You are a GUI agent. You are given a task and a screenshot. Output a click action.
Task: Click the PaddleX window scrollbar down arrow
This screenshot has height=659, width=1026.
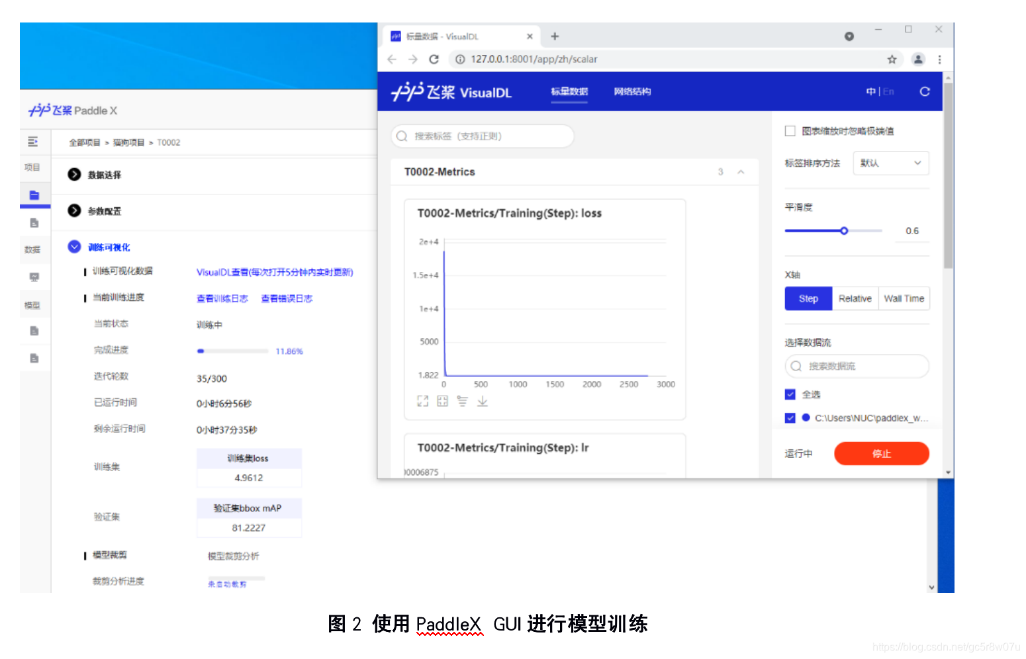click(x=931, y=587)
